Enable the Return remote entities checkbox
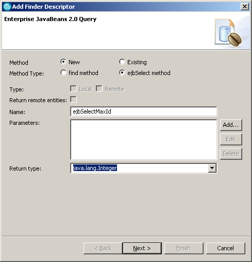The width and height of the screenshot is (252, 262). (x=73, y=100)
